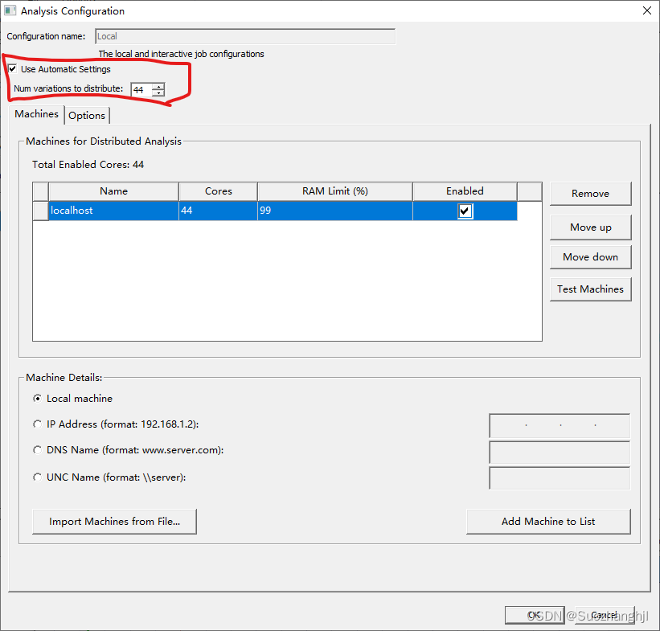
Task: Click the Analysis Configuration title bar icon
Action: pos(10,10)
